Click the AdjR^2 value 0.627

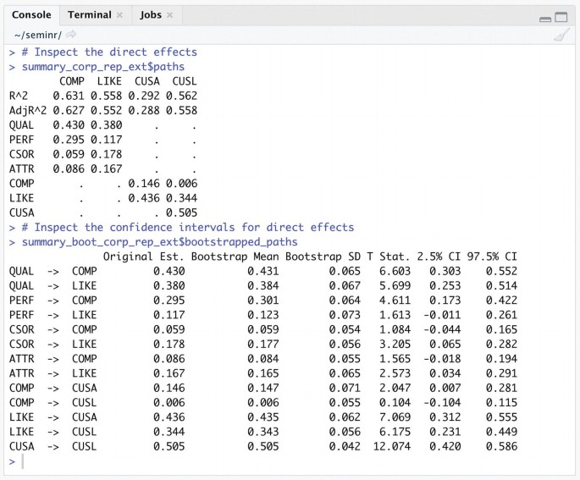pyautogui.click(x=69, y=110)
